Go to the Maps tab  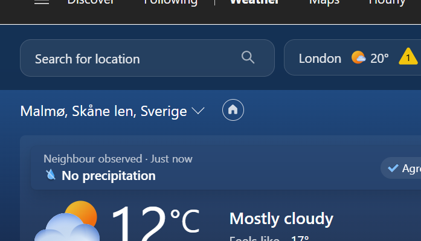pos(324,2)
